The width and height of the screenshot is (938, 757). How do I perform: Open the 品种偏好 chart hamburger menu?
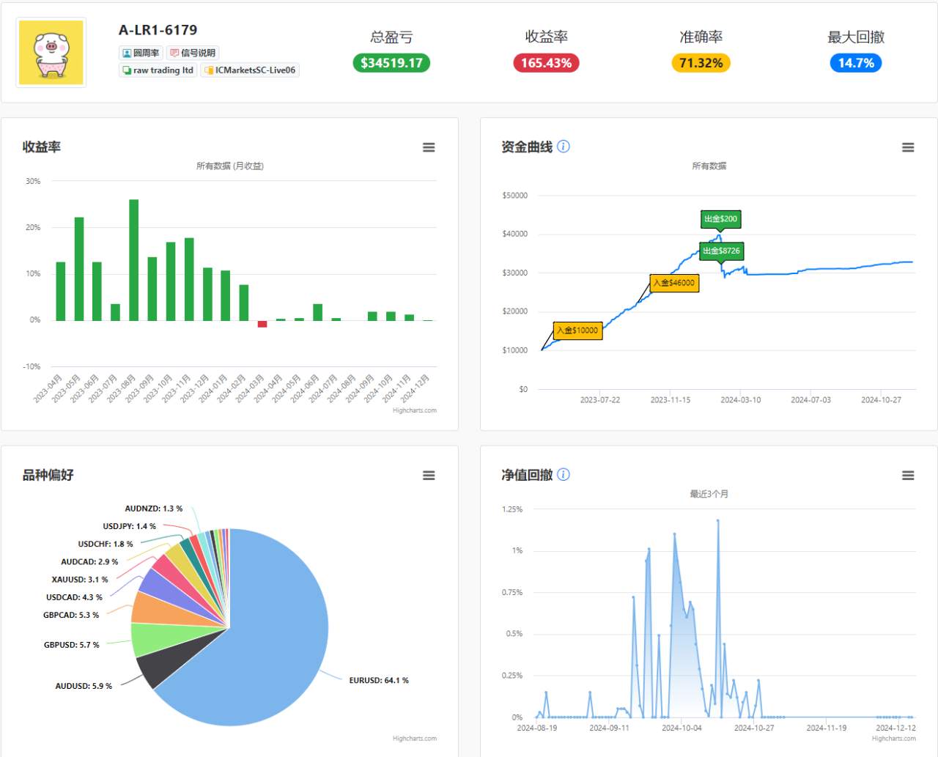429,476
